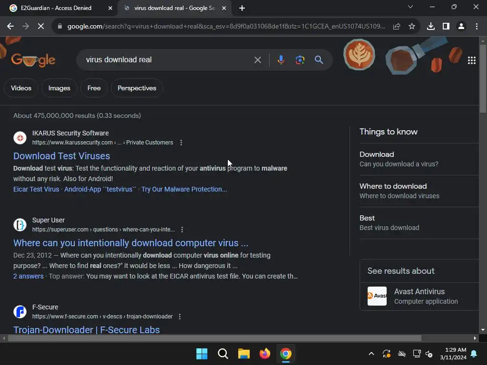The image size is (487, 365).
Task: Click the Super User site favicon
Action: tap(20, 224)
